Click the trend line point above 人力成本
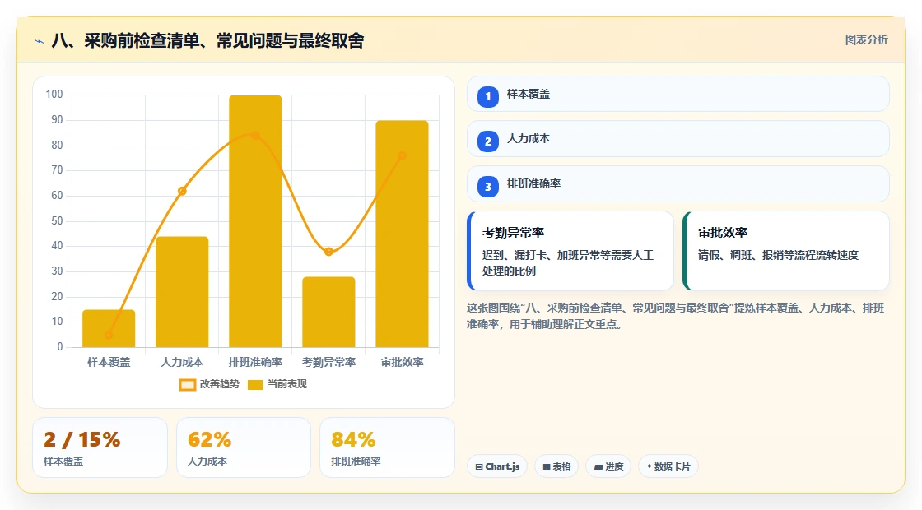This screenshot has width=922, height=510. pos(182,191)
